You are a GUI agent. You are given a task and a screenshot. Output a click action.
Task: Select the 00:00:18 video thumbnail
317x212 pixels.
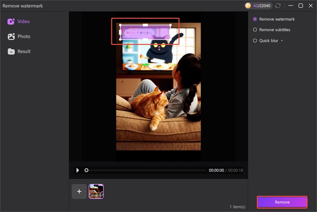[x=96, y=191]
